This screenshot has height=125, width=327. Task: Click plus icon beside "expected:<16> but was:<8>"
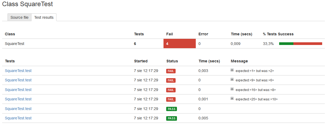pyautogui.click(x=232, y=89)
